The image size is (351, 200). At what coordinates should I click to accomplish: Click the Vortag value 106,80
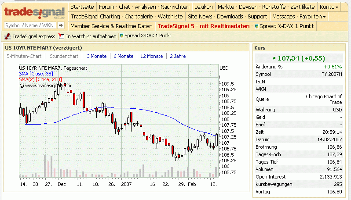[334, 192]
